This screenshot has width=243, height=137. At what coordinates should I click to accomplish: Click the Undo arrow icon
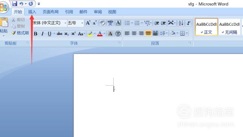[21, 4]
